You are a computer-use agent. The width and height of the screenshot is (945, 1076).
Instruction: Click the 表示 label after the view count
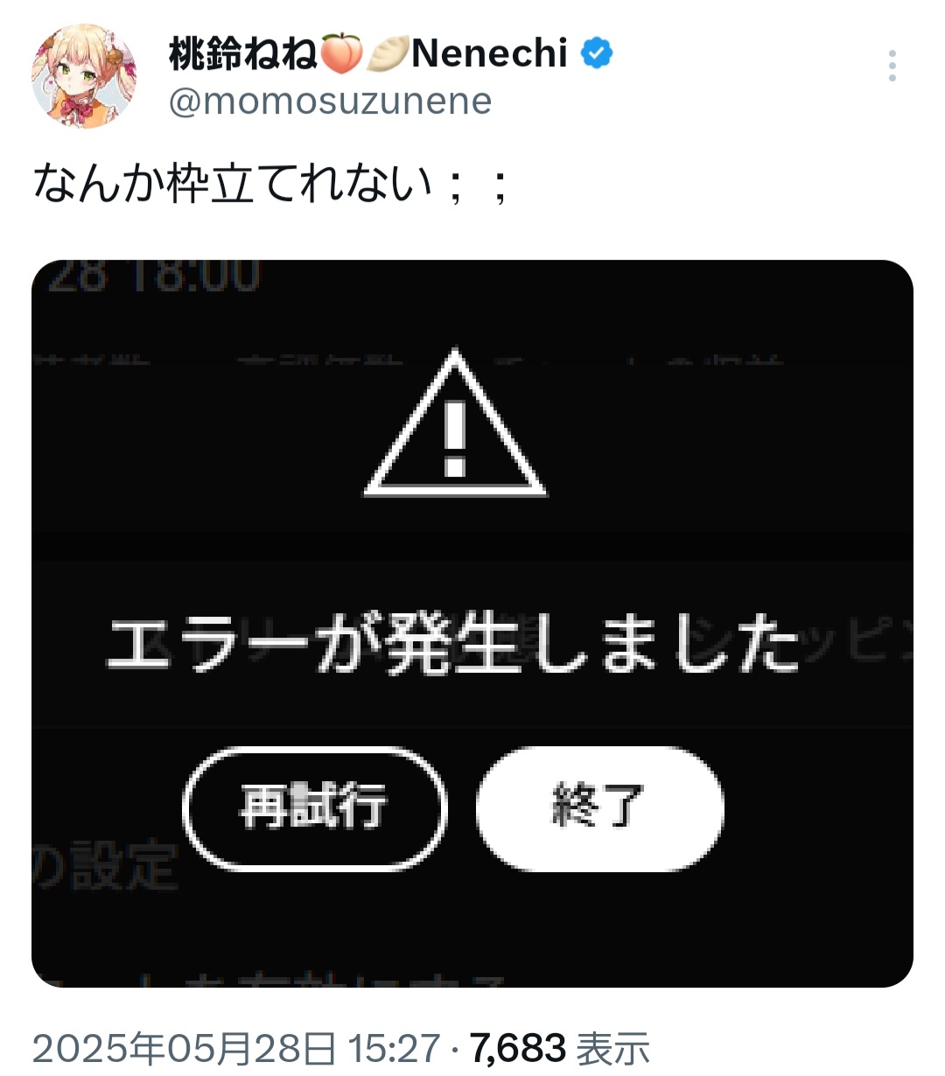coord(612,1047)
